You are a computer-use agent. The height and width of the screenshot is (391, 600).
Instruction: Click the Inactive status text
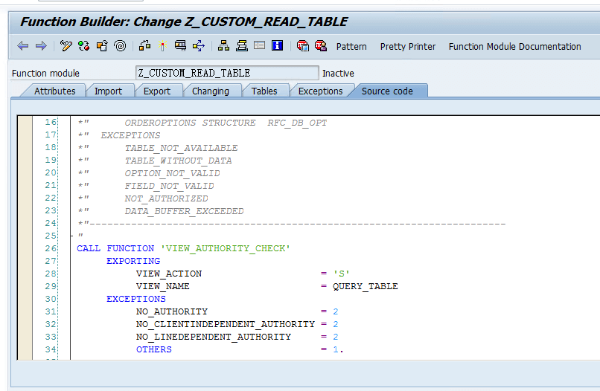click(338, 74)
